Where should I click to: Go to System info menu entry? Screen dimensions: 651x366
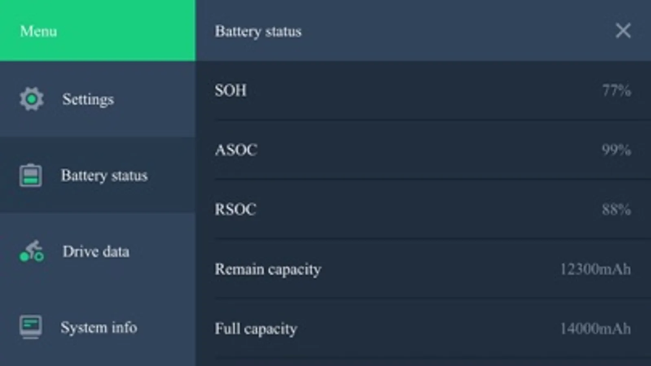(99, 327)
